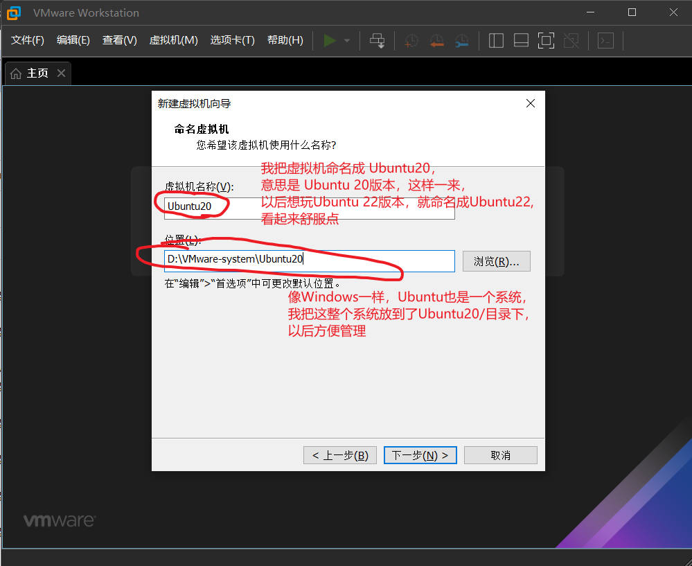Close the 主页 tab
Viewport: 692px width, 566px height.
pos(62,73)
